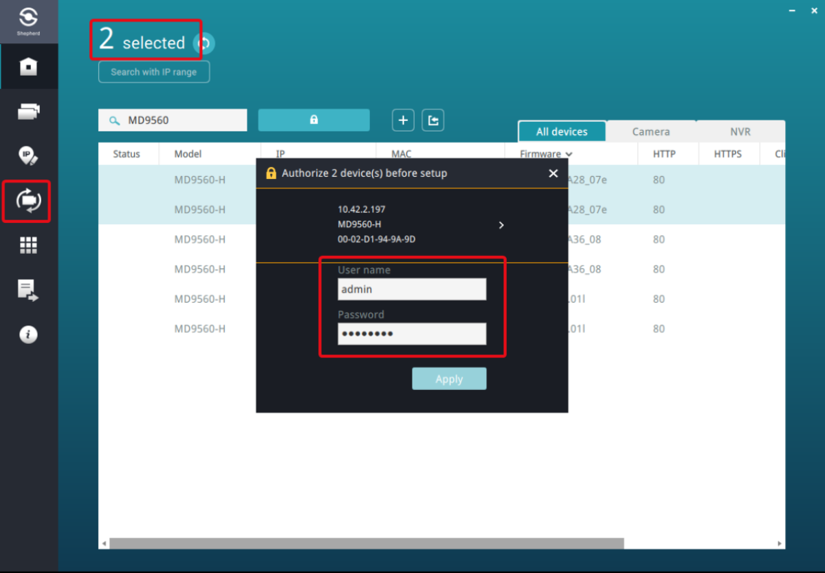This screenshot has width=825, height=573.
Task: Click the lock authorize button above the table
Action: point(313,120)
